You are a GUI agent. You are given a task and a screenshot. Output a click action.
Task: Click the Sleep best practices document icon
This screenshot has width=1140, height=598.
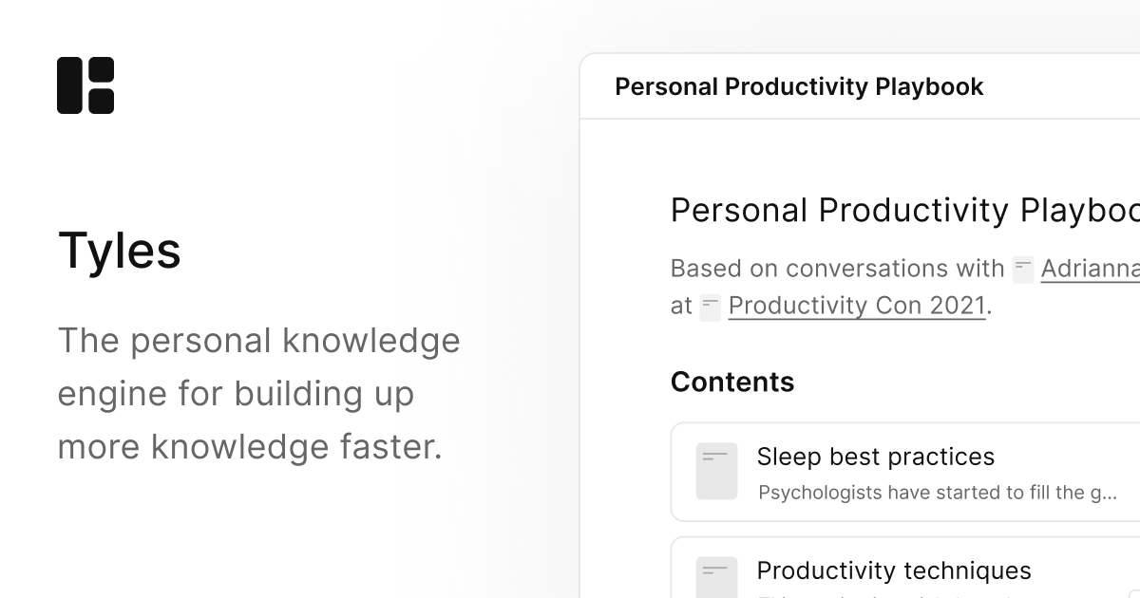tap(716, 471)
